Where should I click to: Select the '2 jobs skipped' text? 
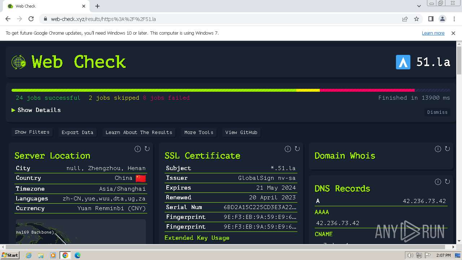coord(114,98)
